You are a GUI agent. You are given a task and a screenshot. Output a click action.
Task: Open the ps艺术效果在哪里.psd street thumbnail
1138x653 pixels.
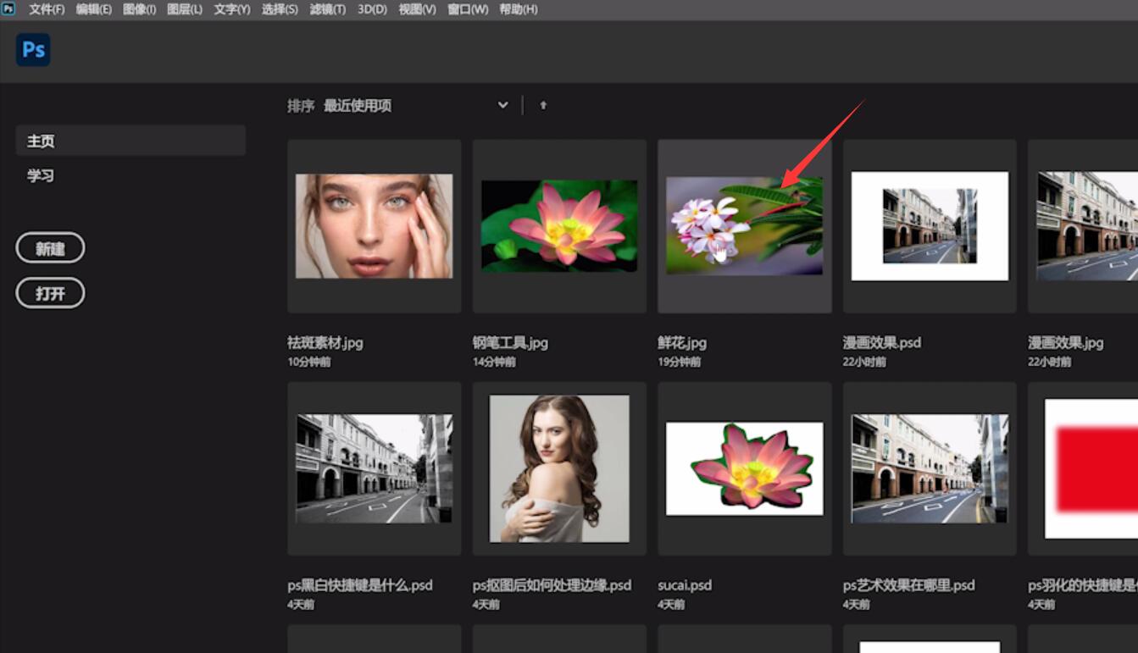930,468
